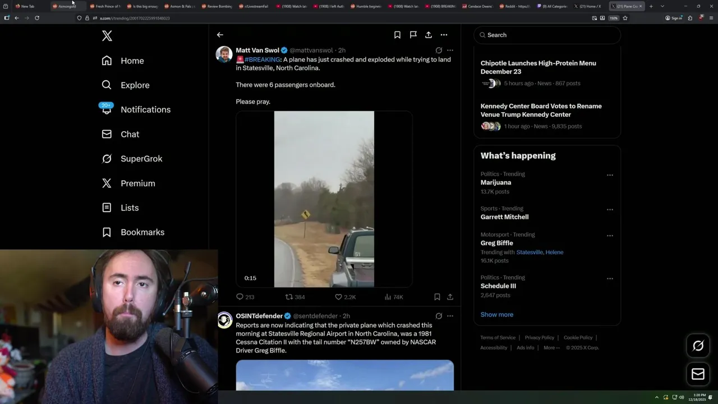The image size is (718, 404).
Task: Click the 150% zoom level indicator
Action: click(x=614, y=18)
